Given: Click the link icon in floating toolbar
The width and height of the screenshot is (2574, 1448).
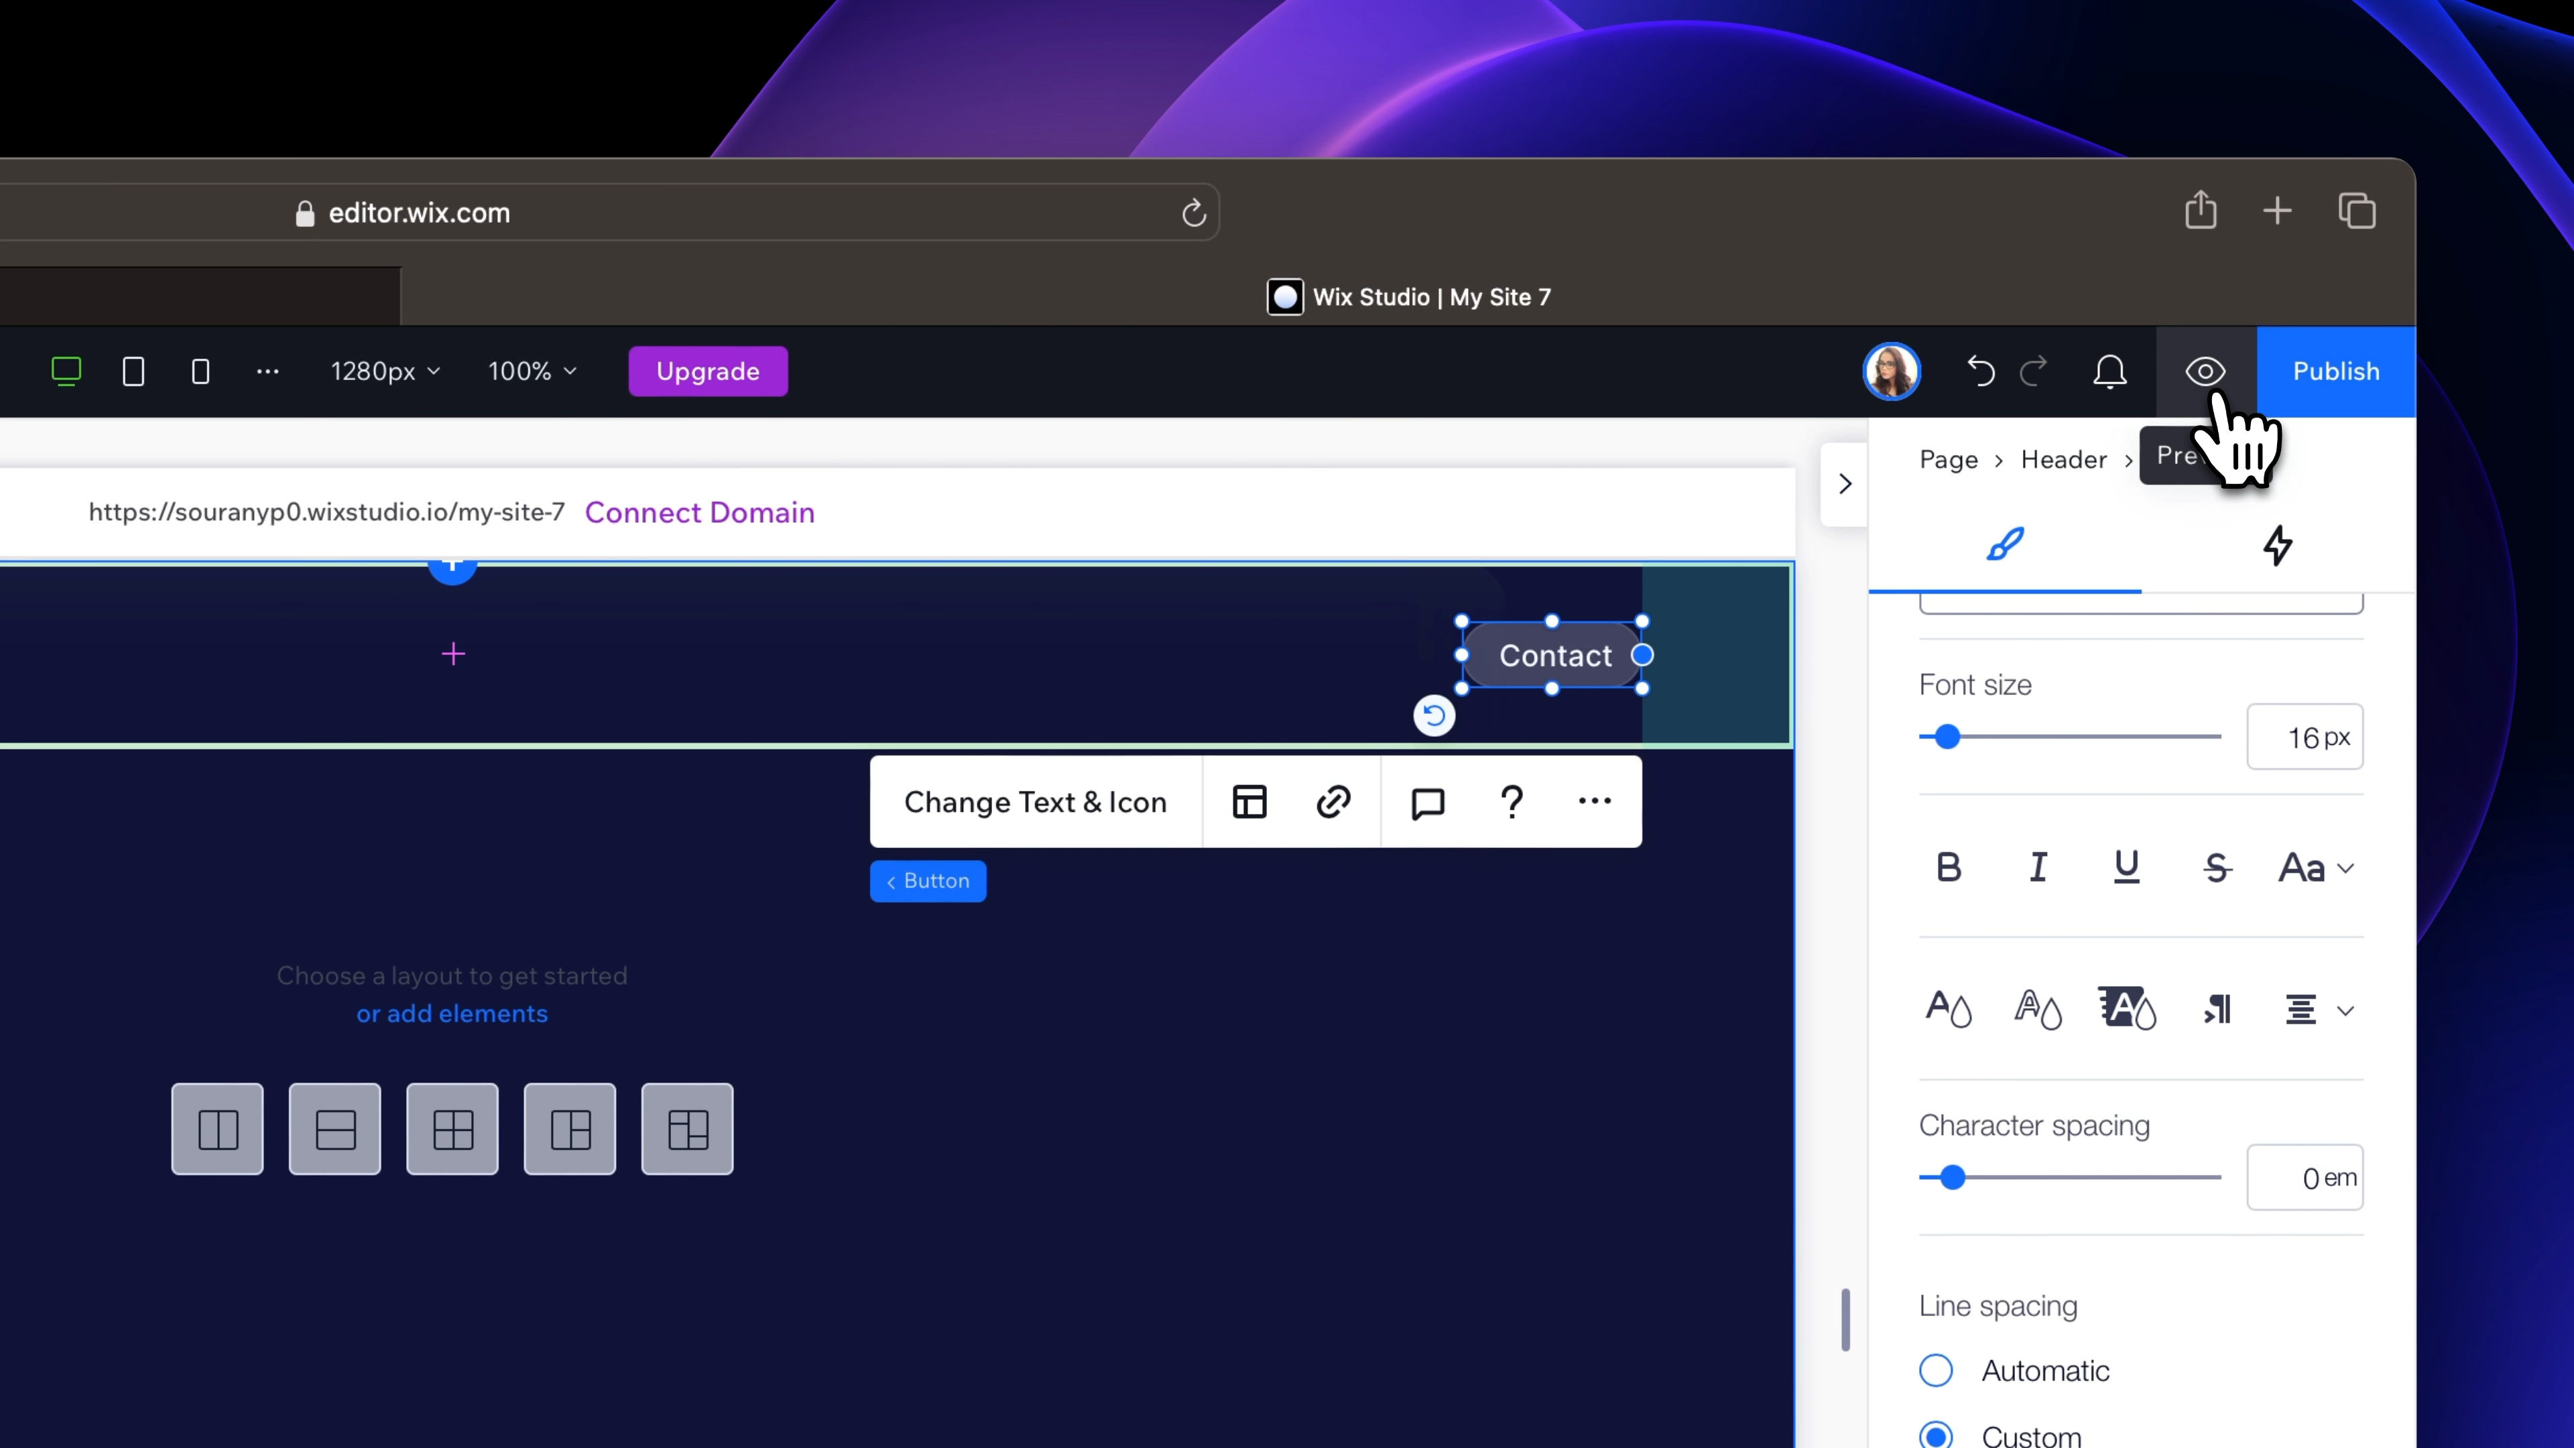Looking at the screenshot, I should 1333,802.
